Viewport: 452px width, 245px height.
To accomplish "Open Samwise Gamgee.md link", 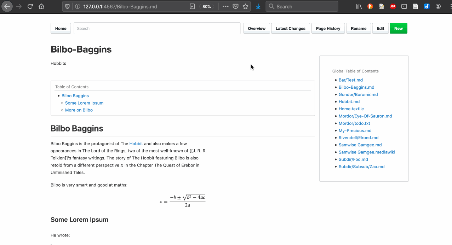I will click(x=360, y=145).
